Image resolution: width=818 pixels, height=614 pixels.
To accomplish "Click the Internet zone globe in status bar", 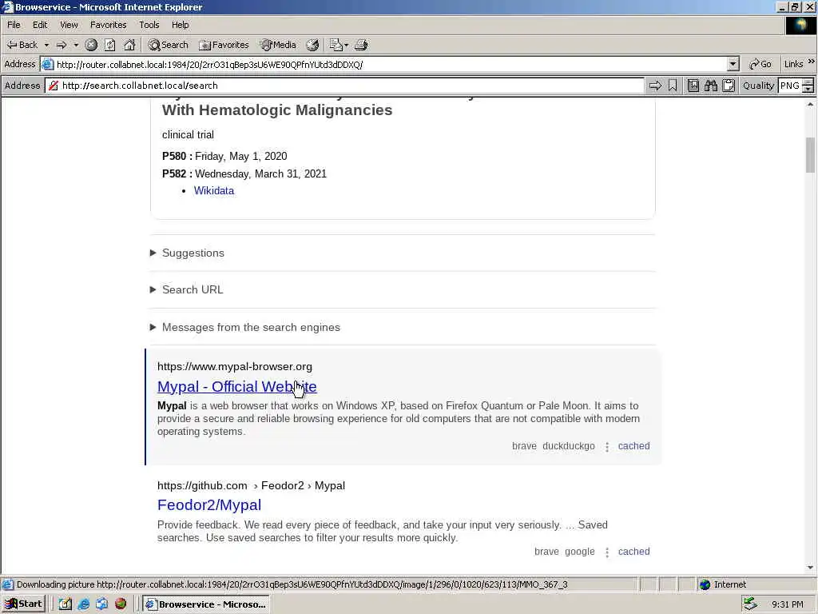I will (705, 584).
